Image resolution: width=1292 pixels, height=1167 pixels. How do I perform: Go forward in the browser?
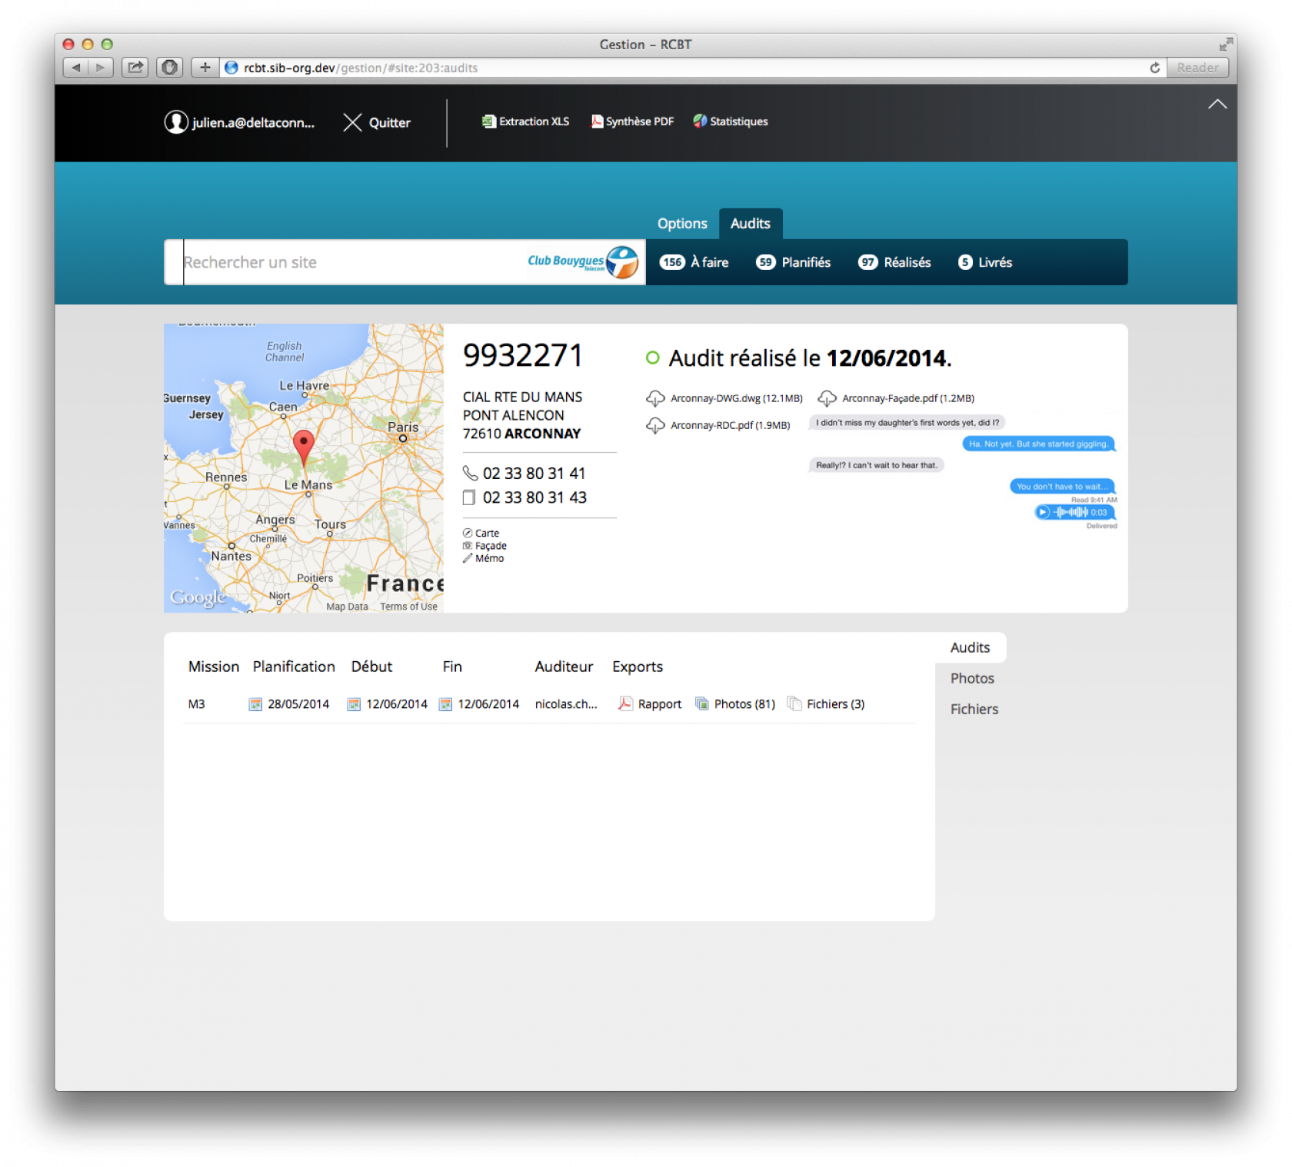(101, 68)
